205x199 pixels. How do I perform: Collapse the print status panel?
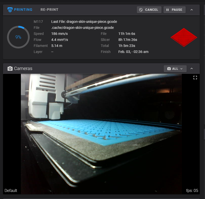coord(192,10)
